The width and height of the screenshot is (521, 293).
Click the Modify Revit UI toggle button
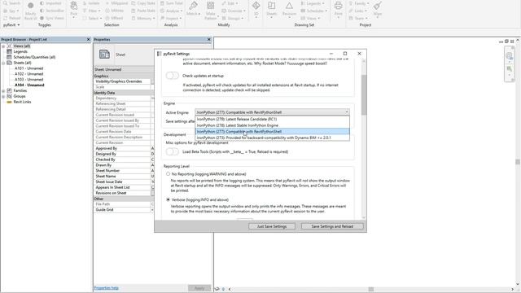click(x=31, y=11)
